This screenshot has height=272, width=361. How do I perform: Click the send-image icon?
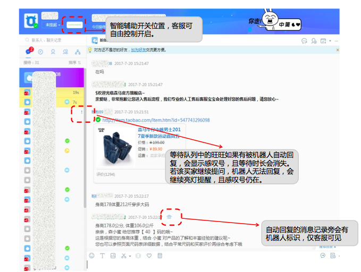click(x=113, y=256)
